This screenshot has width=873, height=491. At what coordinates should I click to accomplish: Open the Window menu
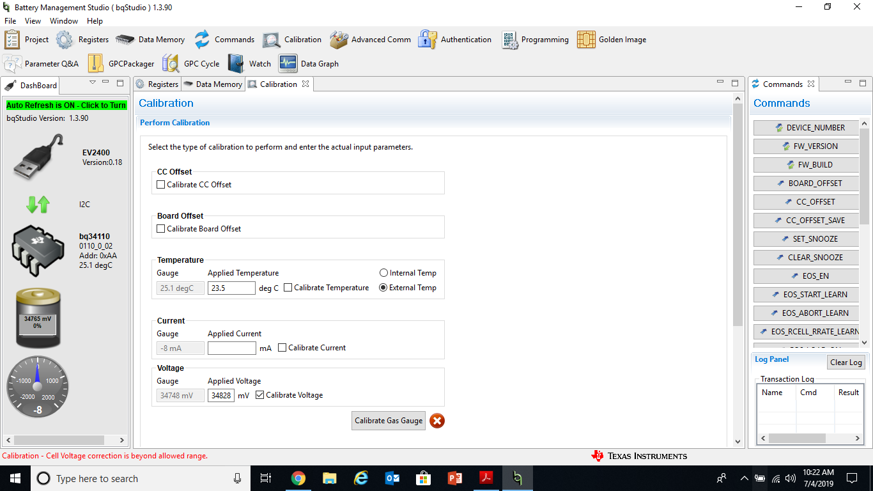64,21
